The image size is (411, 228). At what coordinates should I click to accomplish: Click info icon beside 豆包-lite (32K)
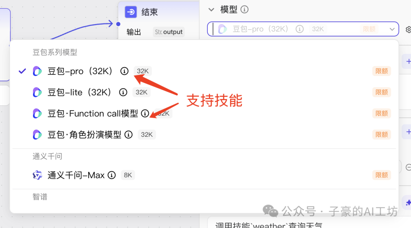pyautogui.click(x=123, y=92)
